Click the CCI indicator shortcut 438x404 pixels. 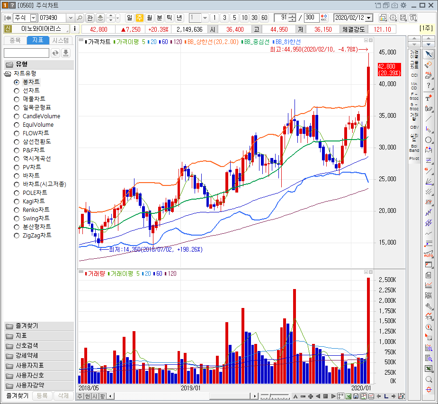point(414,75)
